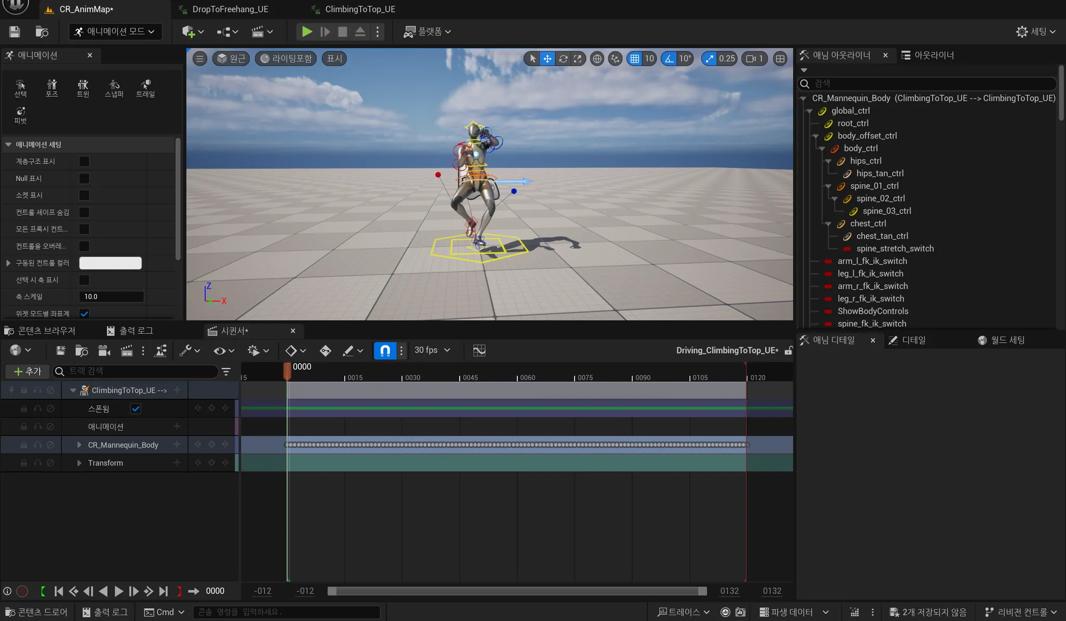The width and height of the screenshot is (1066, 621).
Task: Select the Tween tool icon
Action: 83,87
